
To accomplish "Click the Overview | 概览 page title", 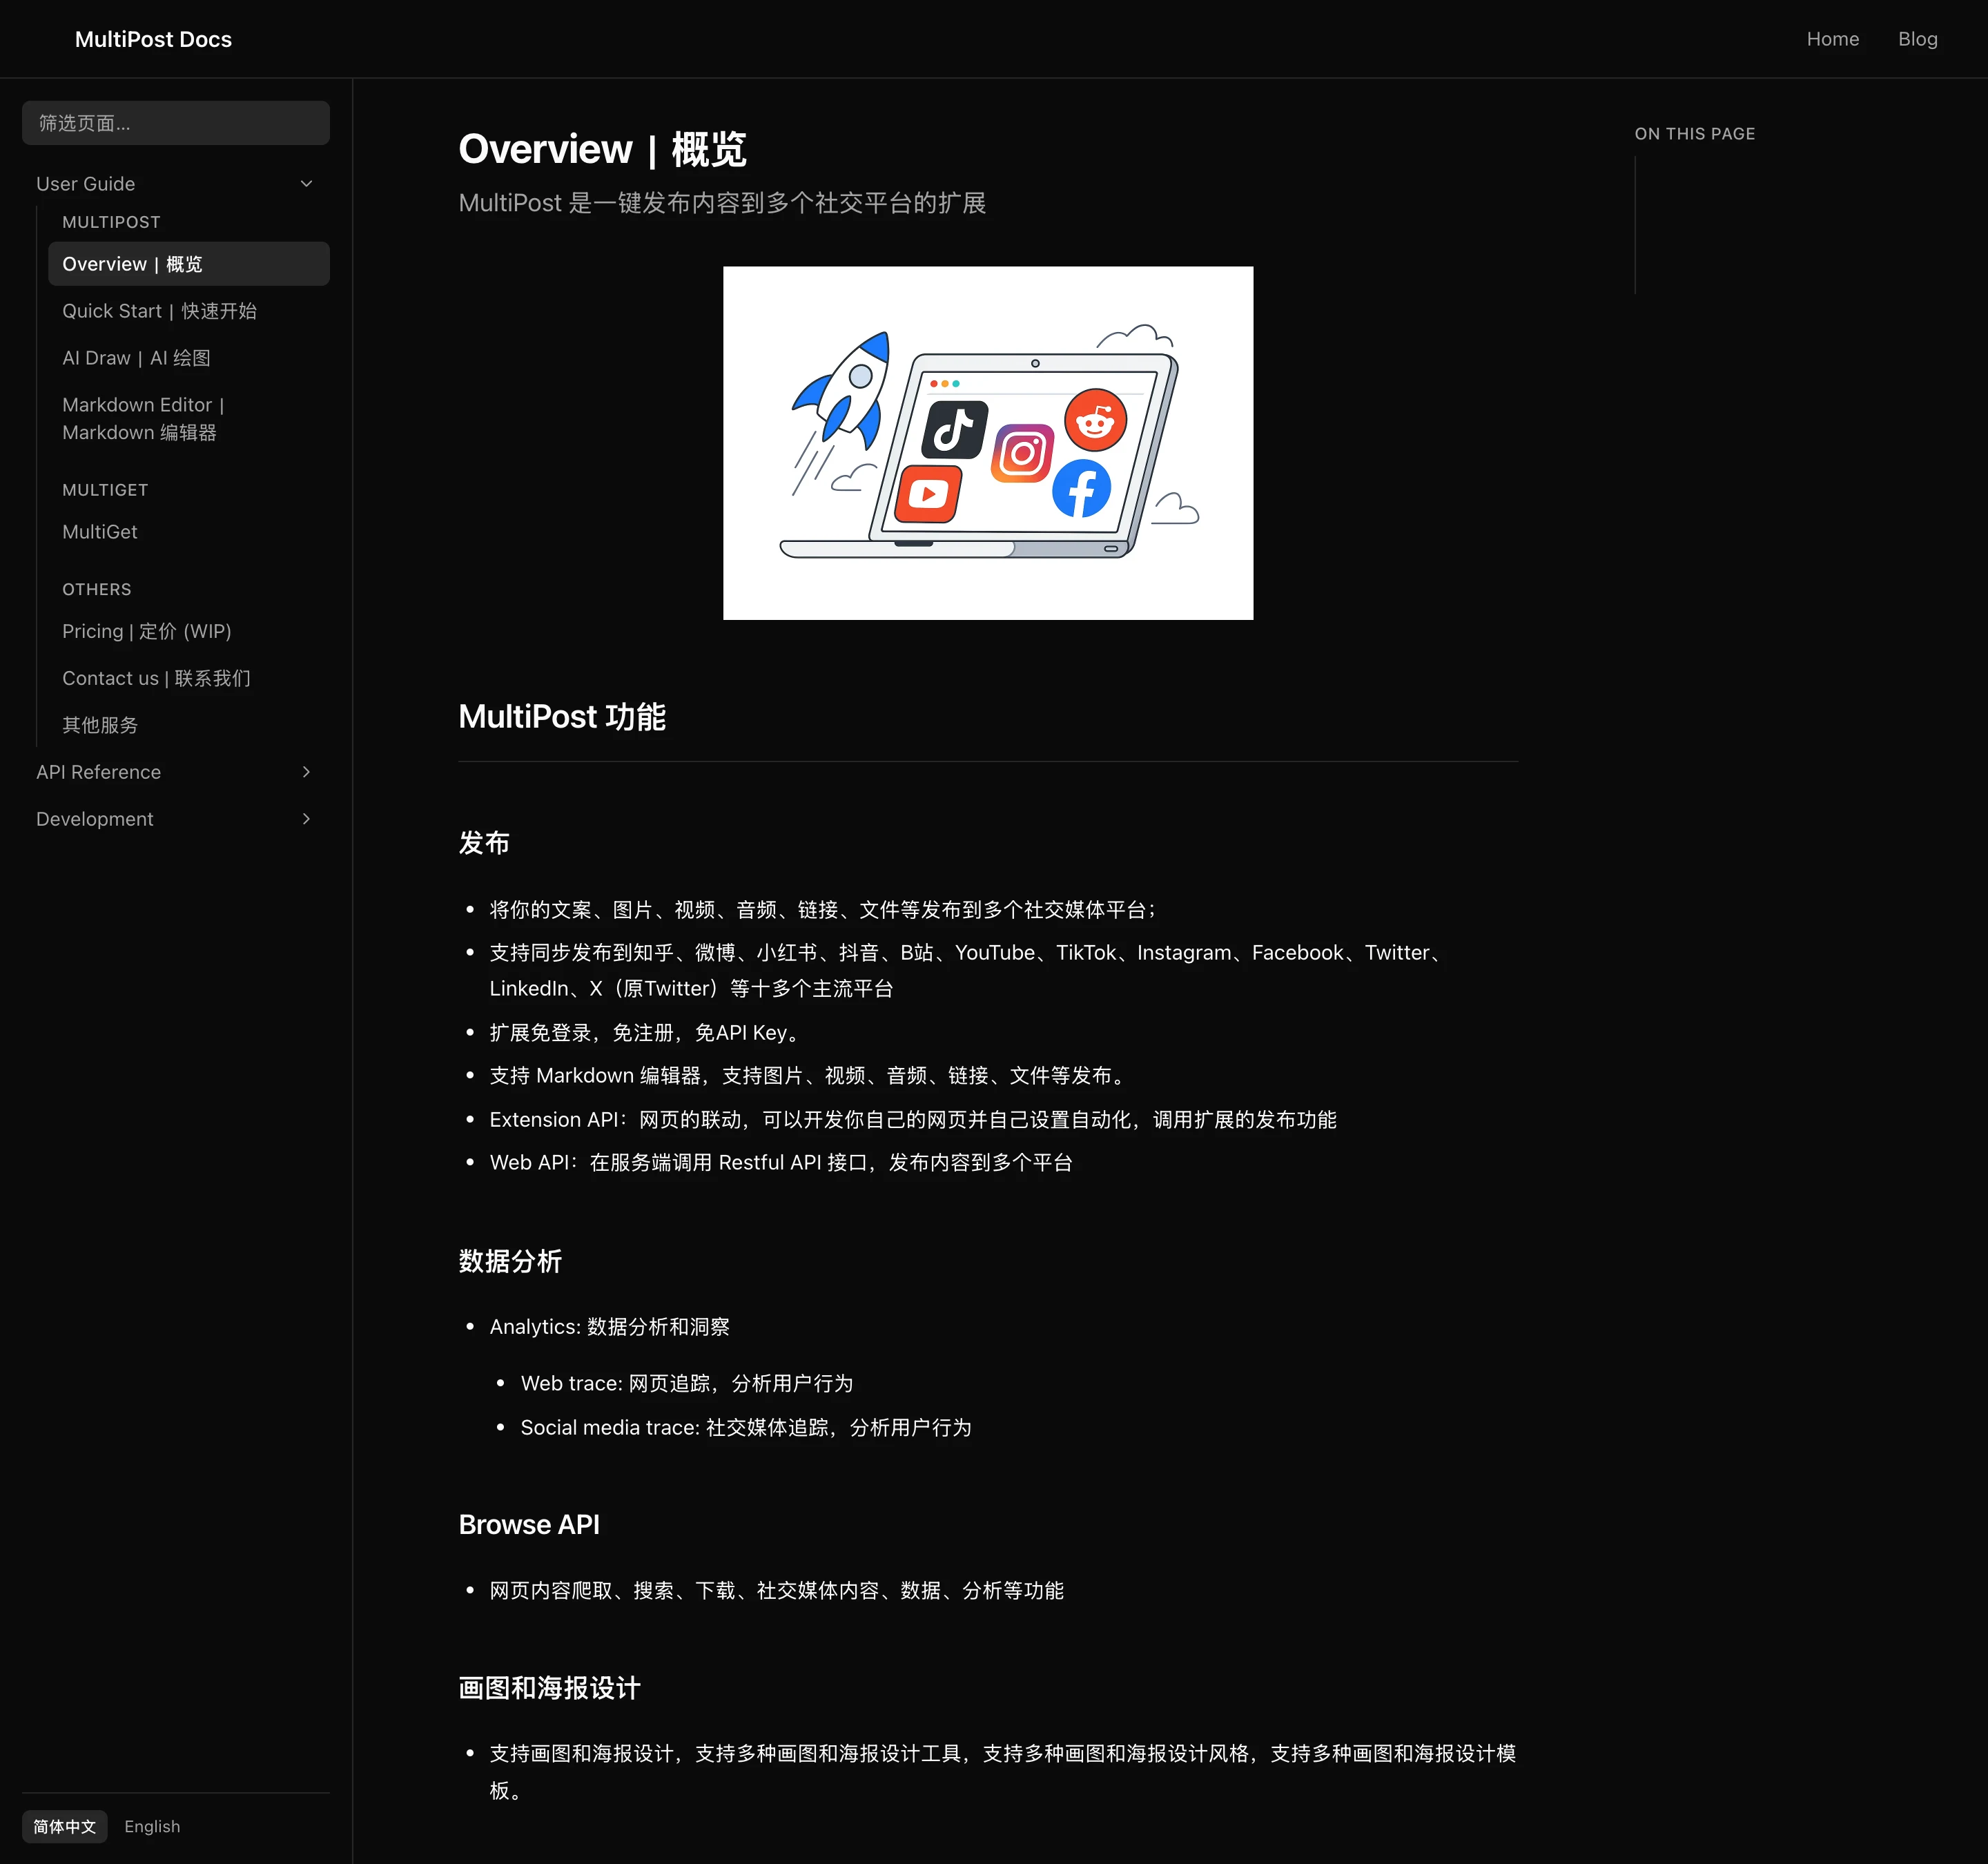I will tap(602, 149).
